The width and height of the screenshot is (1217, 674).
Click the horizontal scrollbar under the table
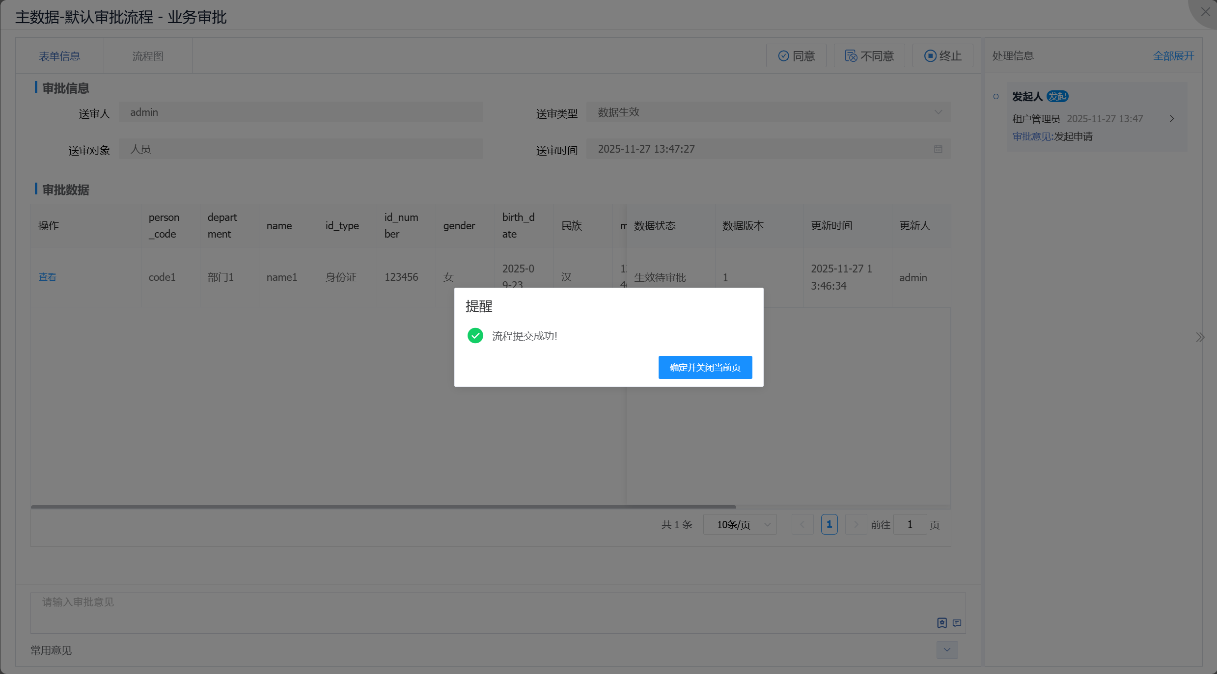click(x=383, y=507)
